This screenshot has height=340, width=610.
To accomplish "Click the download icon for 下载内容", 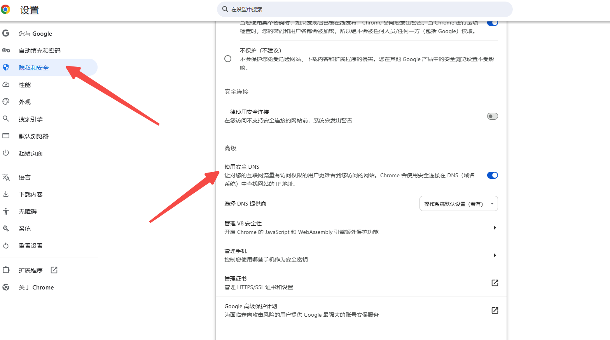I will 6,194.
